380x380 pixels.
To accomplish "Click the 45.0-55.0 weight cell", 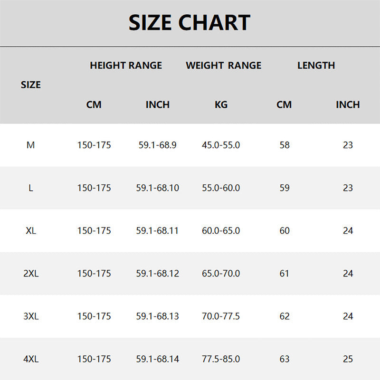I will tap(221, 145).
